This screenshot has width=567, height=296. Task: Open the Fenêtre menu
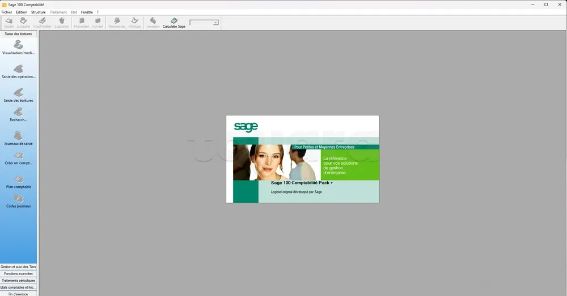(x=87, y=12)
